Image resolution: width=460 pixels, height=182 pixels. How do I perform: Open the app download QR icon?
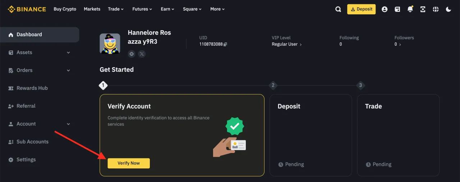point(423,9)
